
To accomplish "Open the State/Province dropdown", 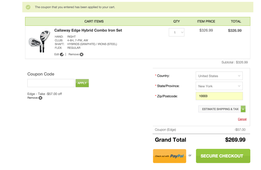I will click(219, 86).
